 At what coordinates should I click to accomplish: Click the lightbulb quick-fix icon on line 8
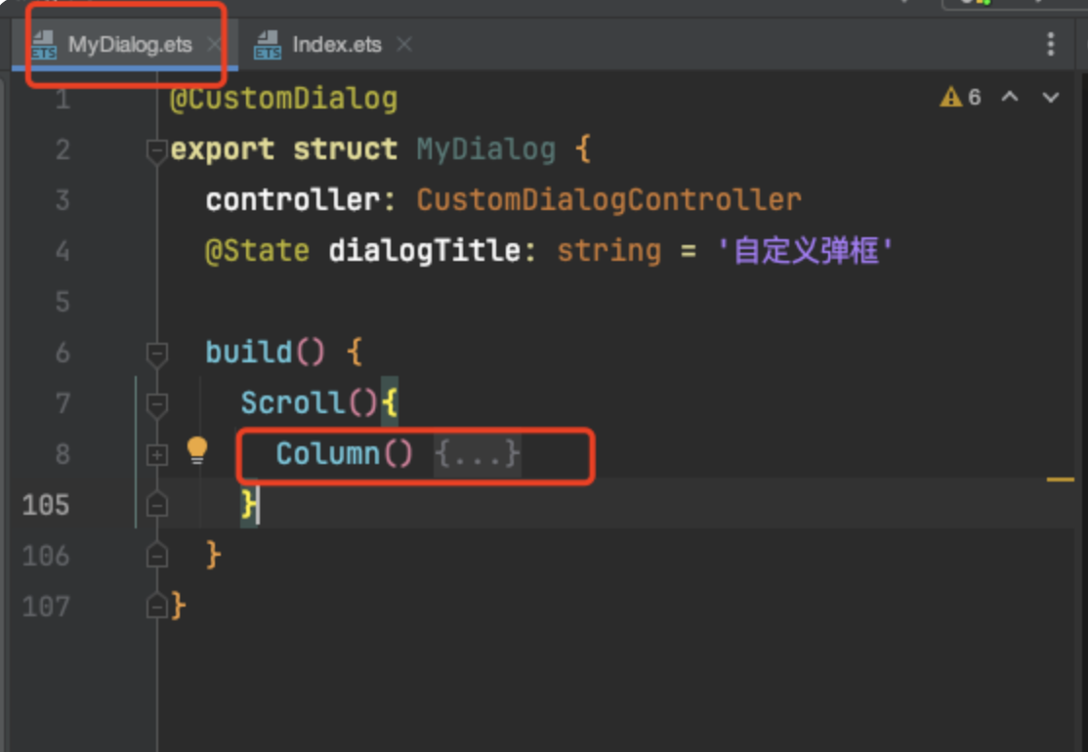tap(197, 450)
